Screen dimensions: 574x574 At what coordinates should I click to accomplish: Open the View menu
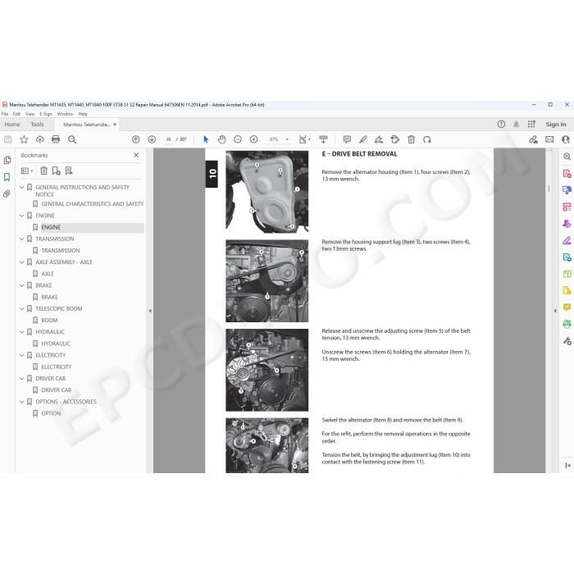point(30,114)
